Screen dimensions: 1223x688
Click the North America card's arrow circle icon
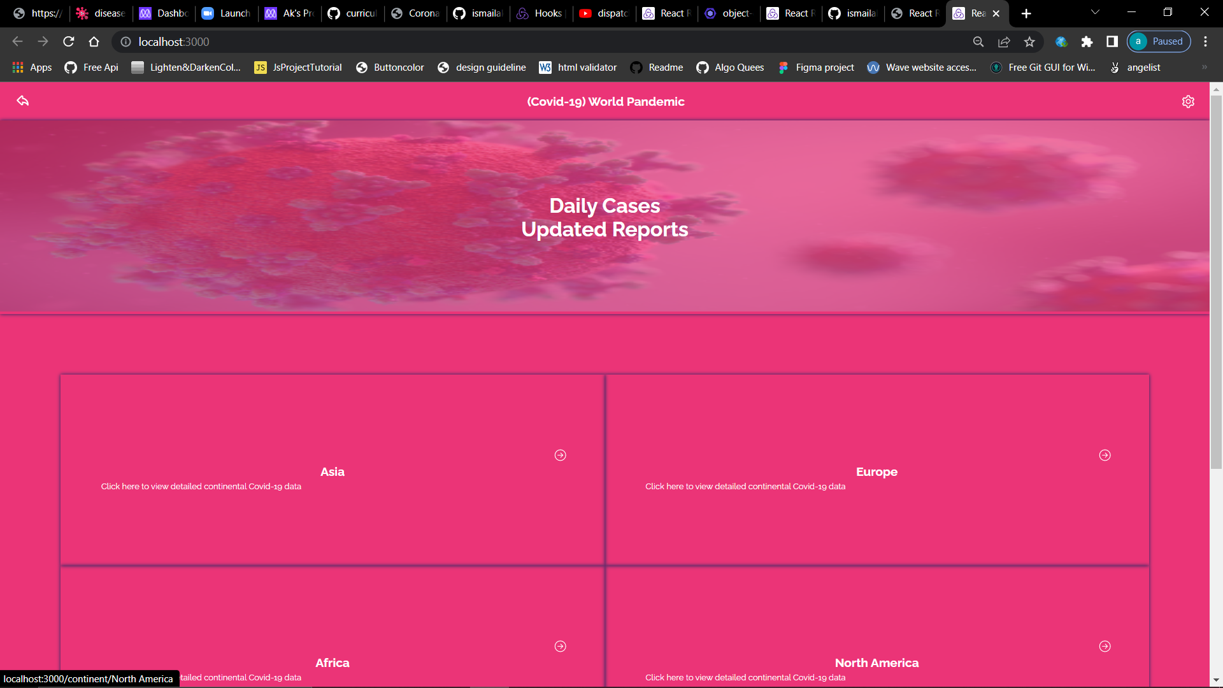coord(1105,646)
